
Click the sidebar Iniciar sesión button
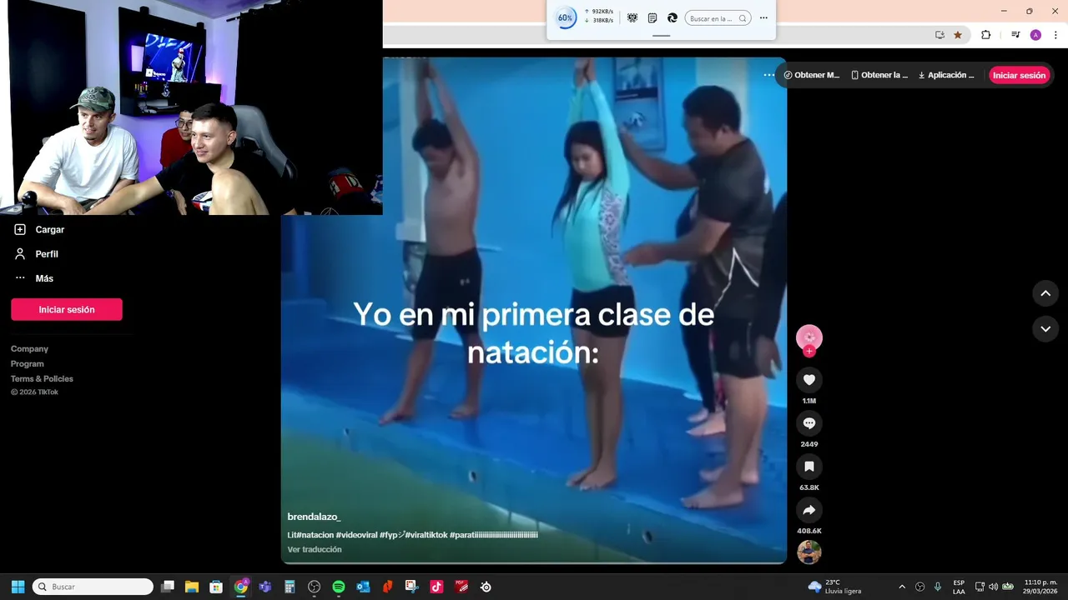[x=67, y=309]
